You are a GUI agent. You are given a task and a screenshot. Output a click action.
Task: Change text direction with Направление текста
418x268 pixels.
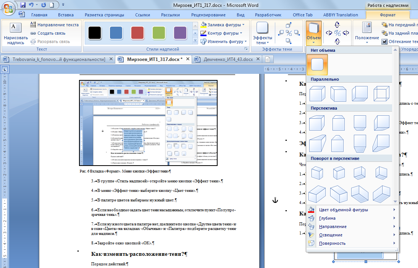[x=54, y=25]
